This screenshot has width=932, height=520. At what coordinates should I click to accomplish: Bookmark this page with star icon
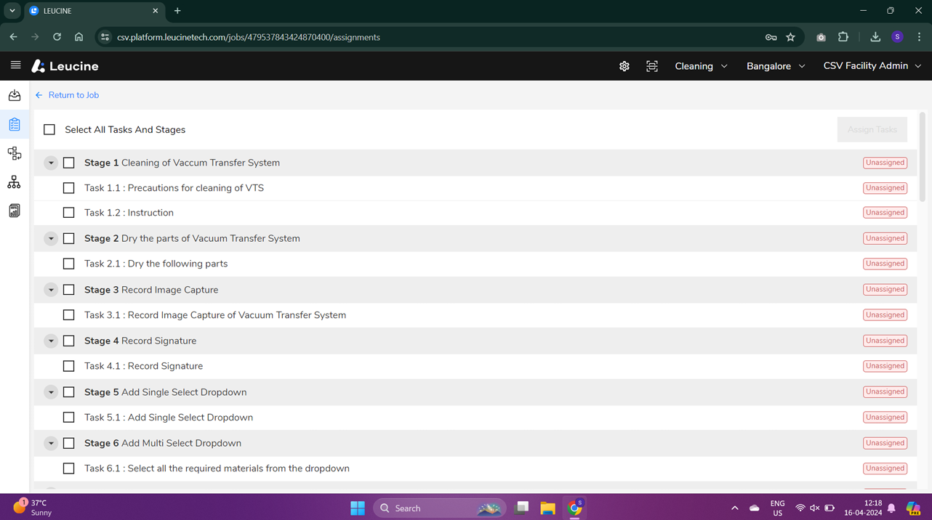[790, 37]
